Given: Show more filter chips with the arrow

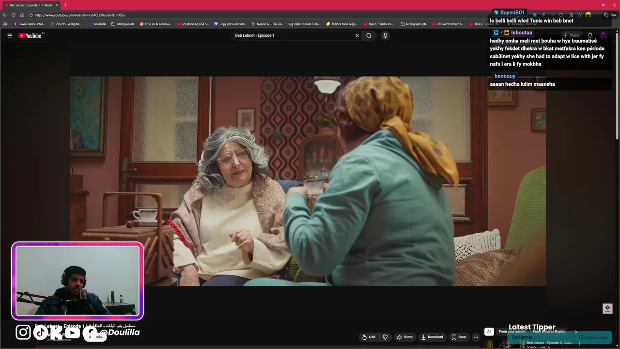Looking at the screenshot, I should pyautogui.click(x=576, y=332).
